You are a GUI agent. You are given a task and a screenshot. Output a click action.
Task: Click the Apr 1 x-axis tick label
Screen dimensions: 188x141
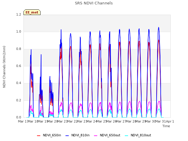170,121
